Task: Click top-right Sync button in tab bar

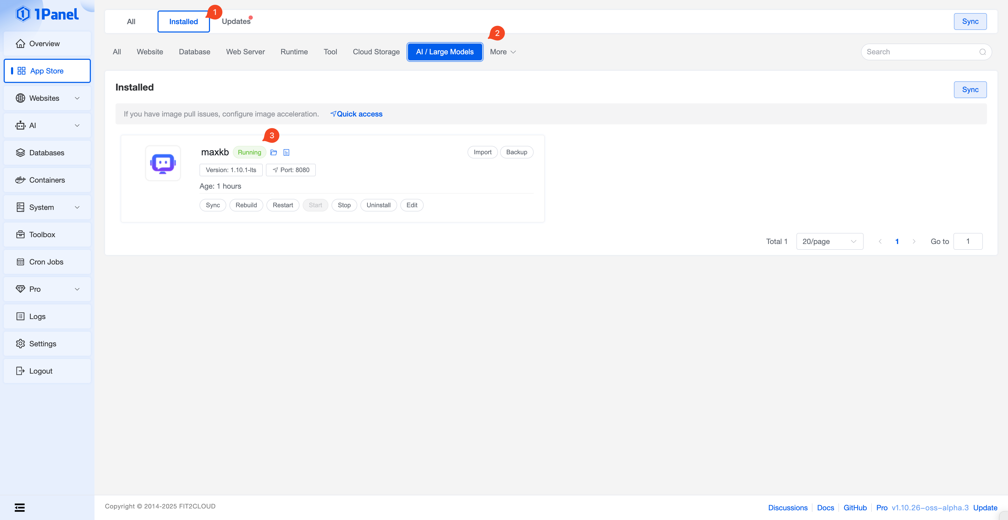Action: pos(970,22)
